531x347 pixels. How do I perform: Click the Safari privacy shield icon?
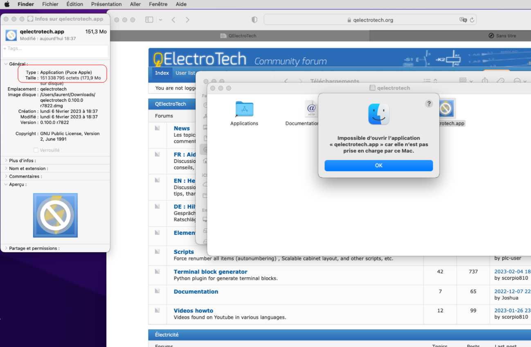coord(254,20)
